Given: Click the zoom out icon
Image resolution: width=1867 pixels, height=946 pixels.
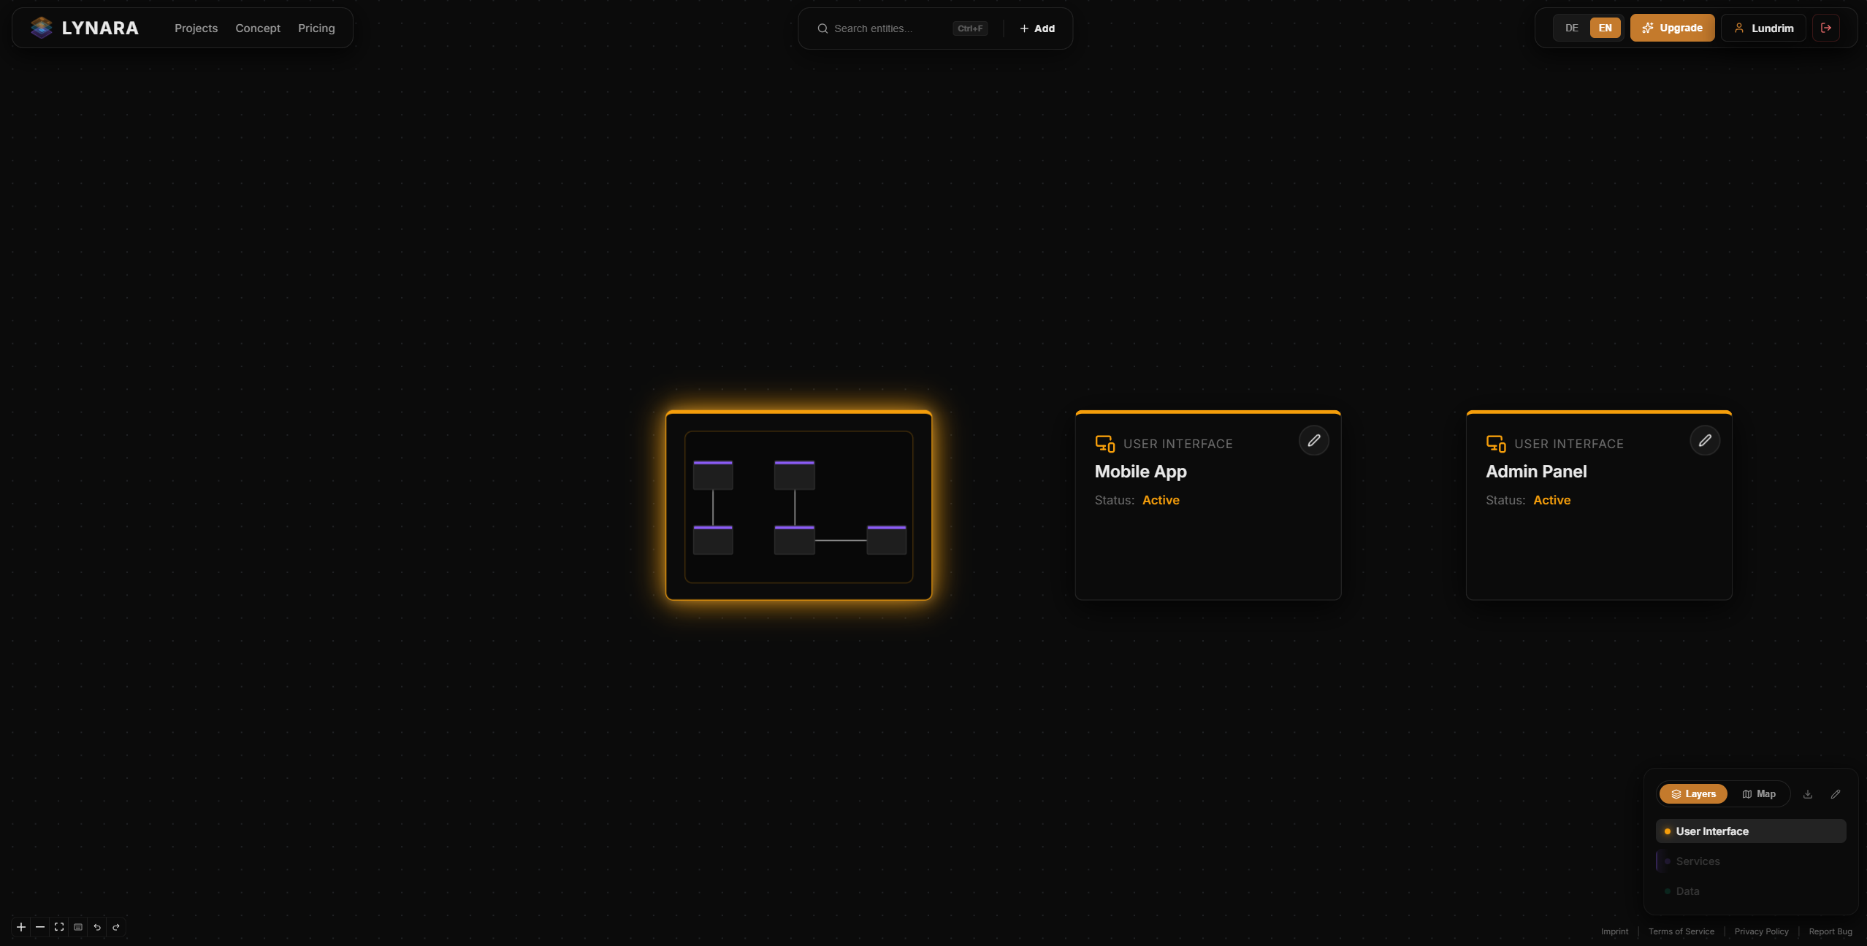Looking at the screenshot, I should tap(39, 926).
